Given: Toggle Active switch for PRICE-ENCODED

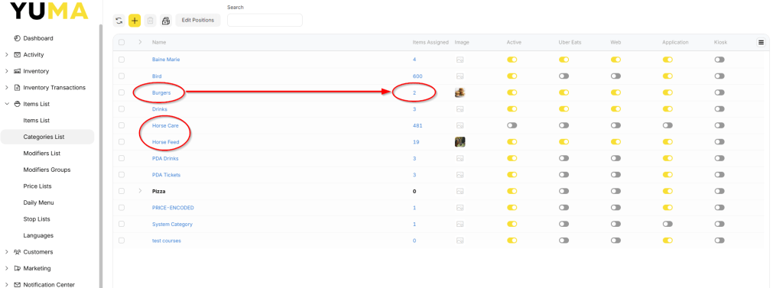Looking at the screenshot, I should point(512,208).
